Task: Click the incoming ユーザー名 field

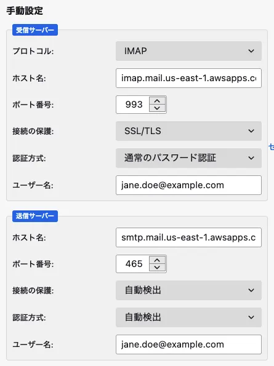Action: pos(188,185)
